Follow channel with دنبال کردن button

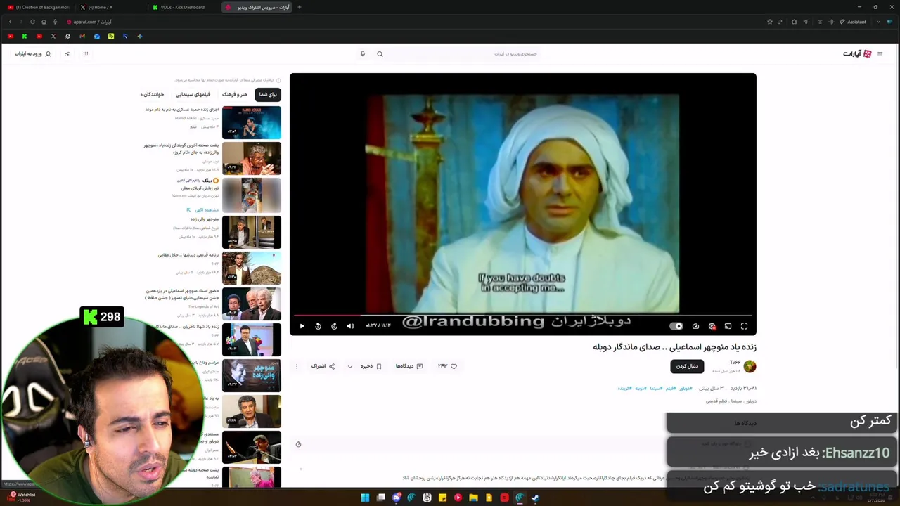click(x=687, y=366)
